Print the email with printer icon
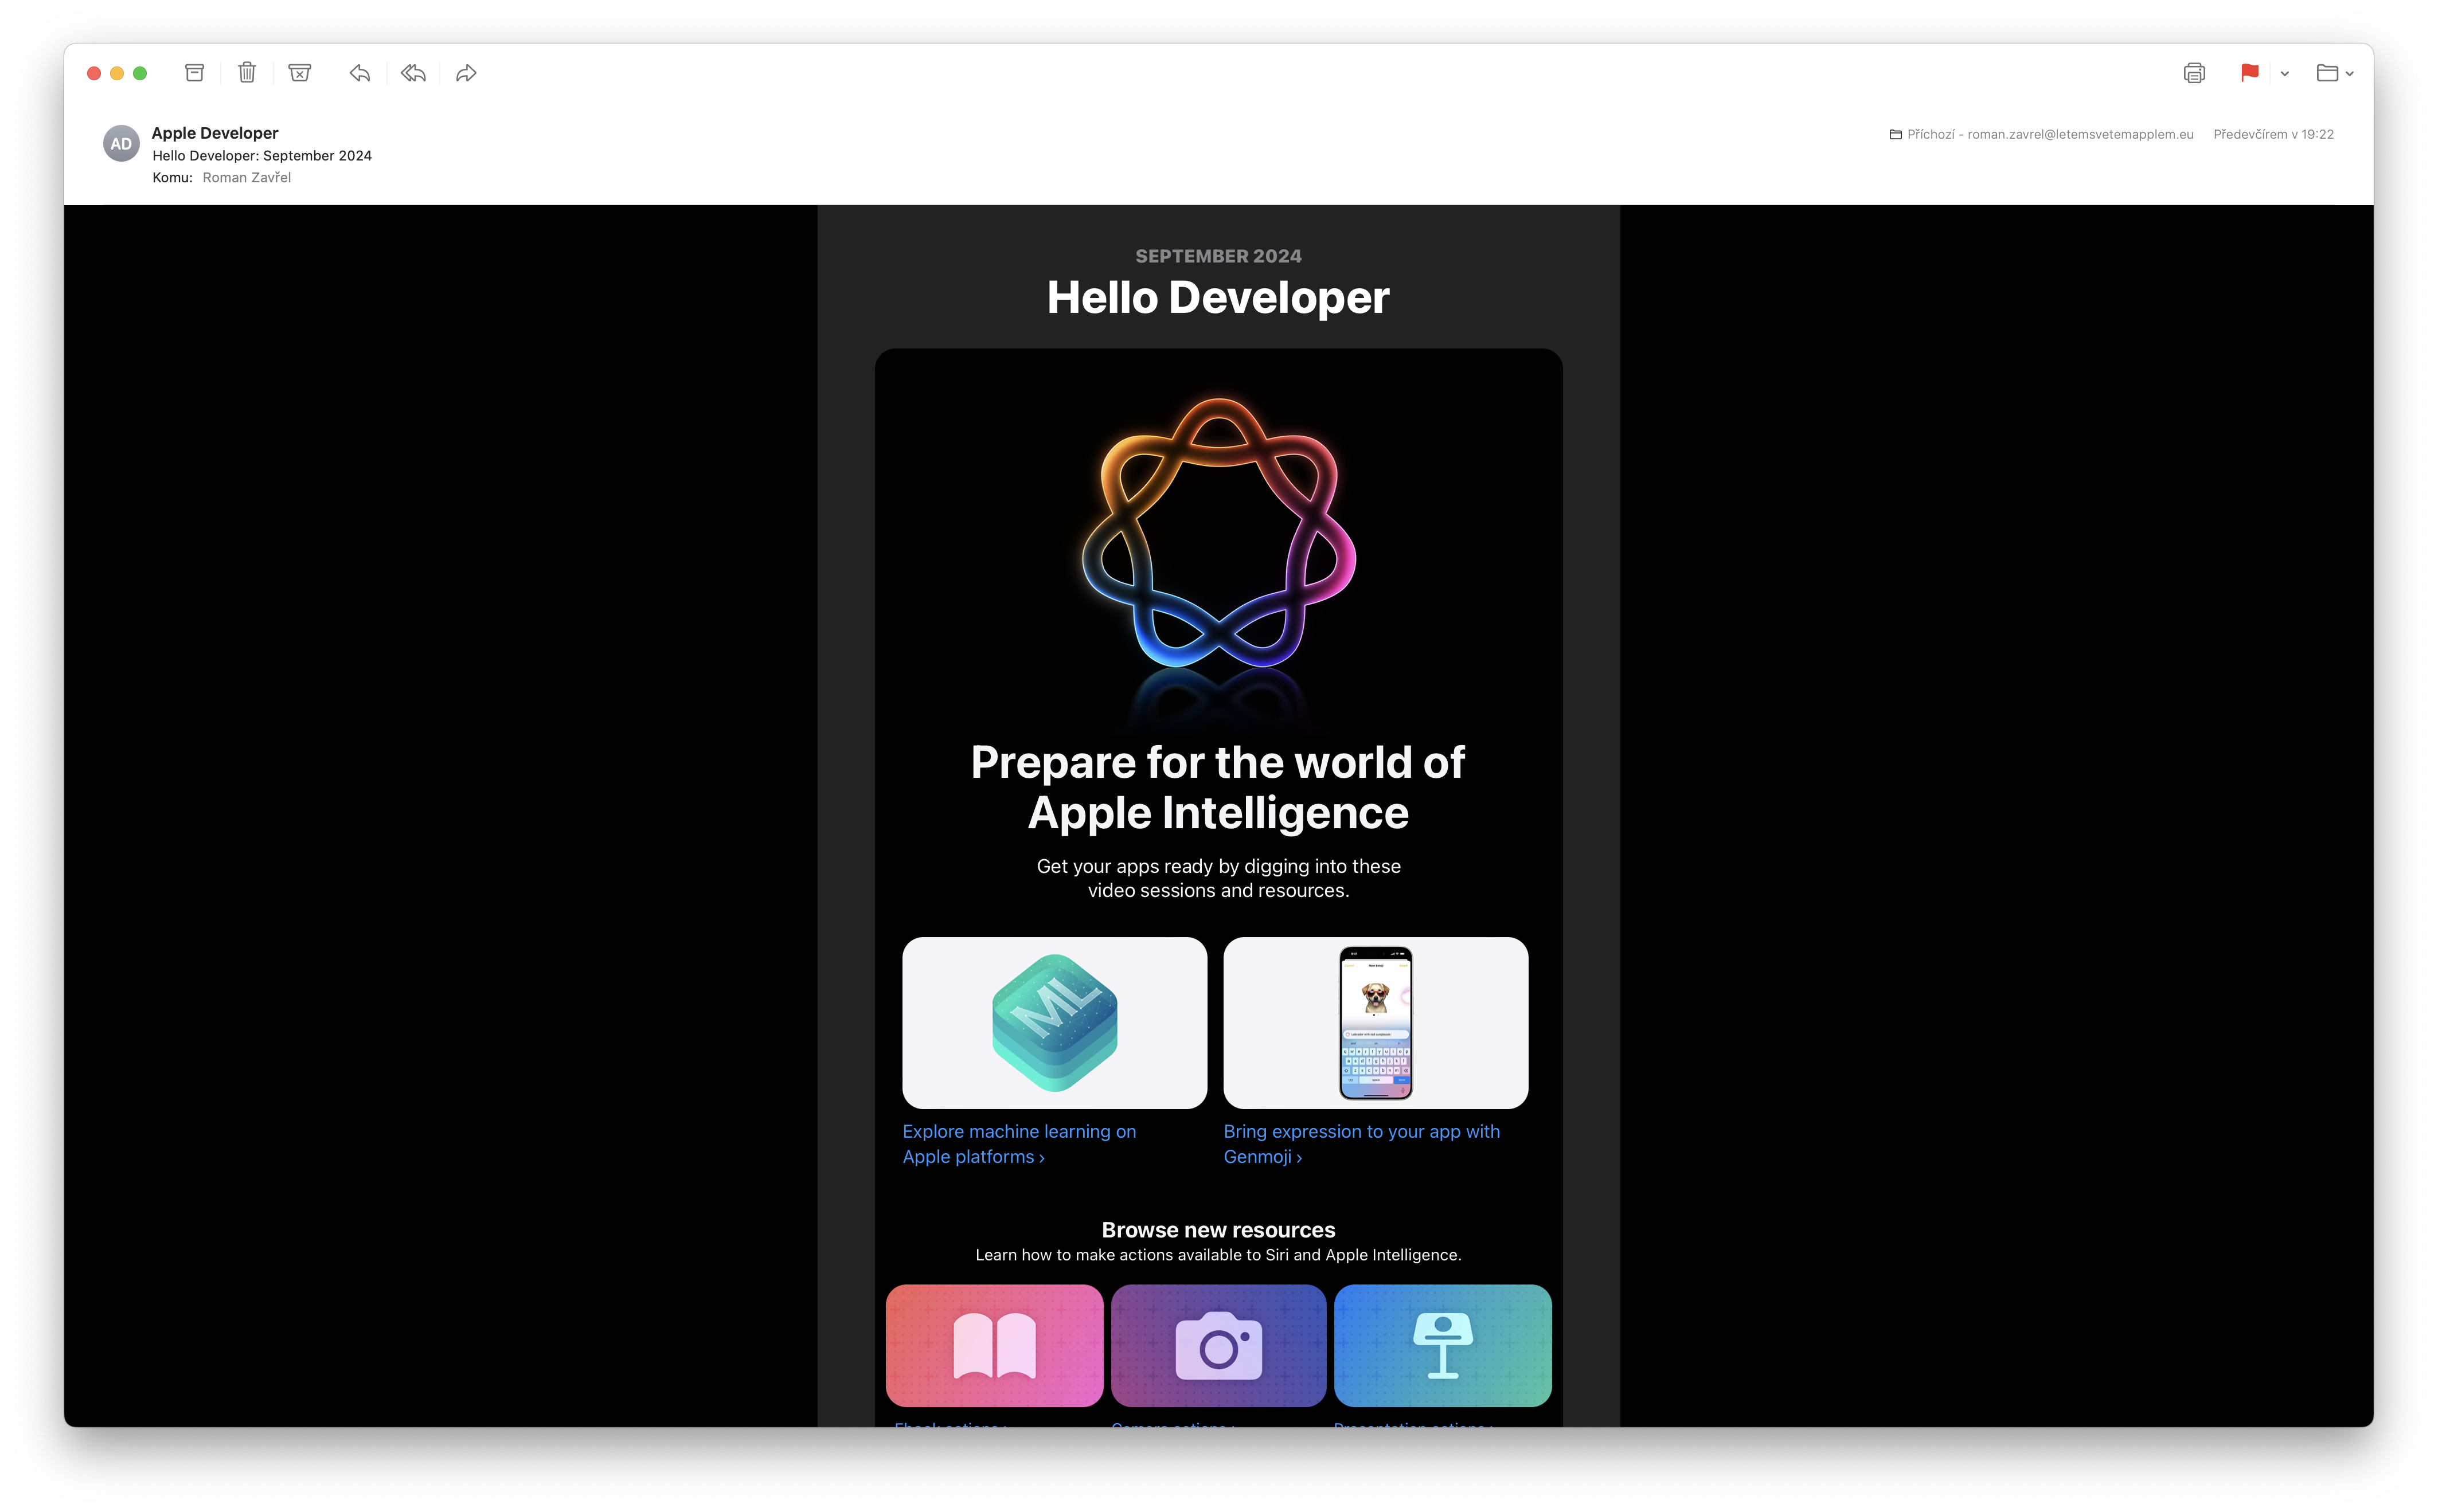Viewport: 2438px width, 1512px height. [x=2194, y=73]
